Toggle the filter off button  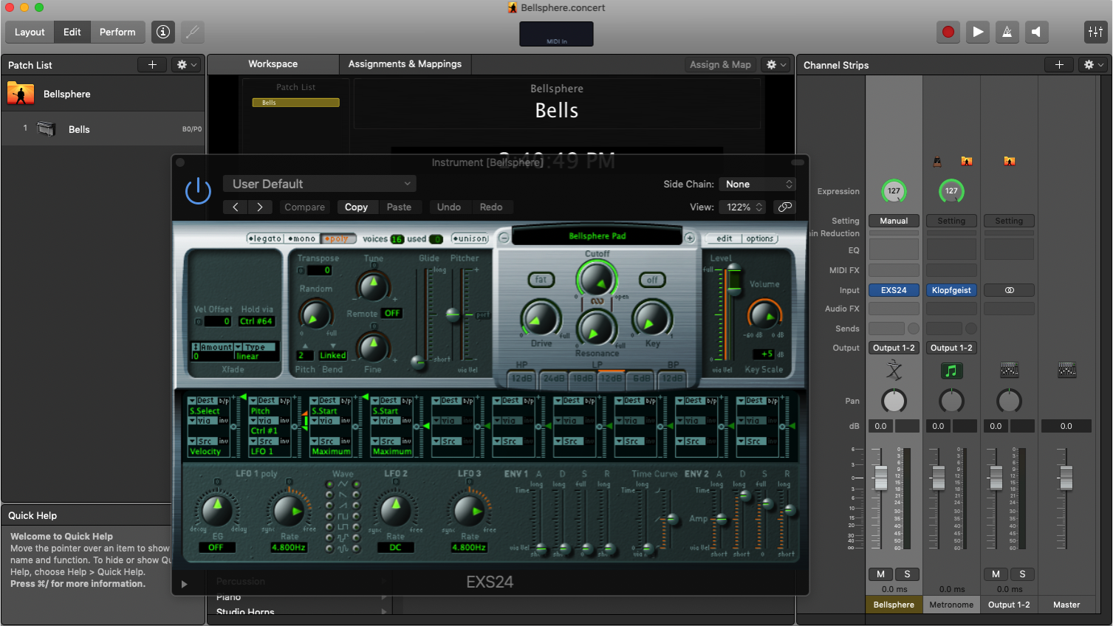click(652, 280)
